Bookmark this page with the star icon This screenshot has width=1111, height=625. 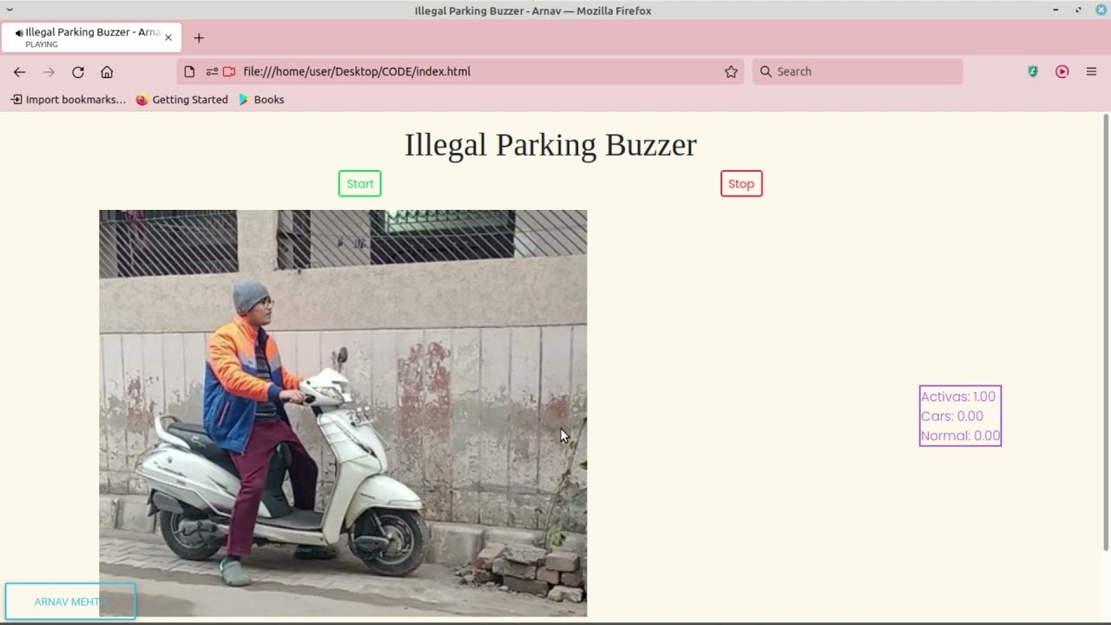point(731,72)
